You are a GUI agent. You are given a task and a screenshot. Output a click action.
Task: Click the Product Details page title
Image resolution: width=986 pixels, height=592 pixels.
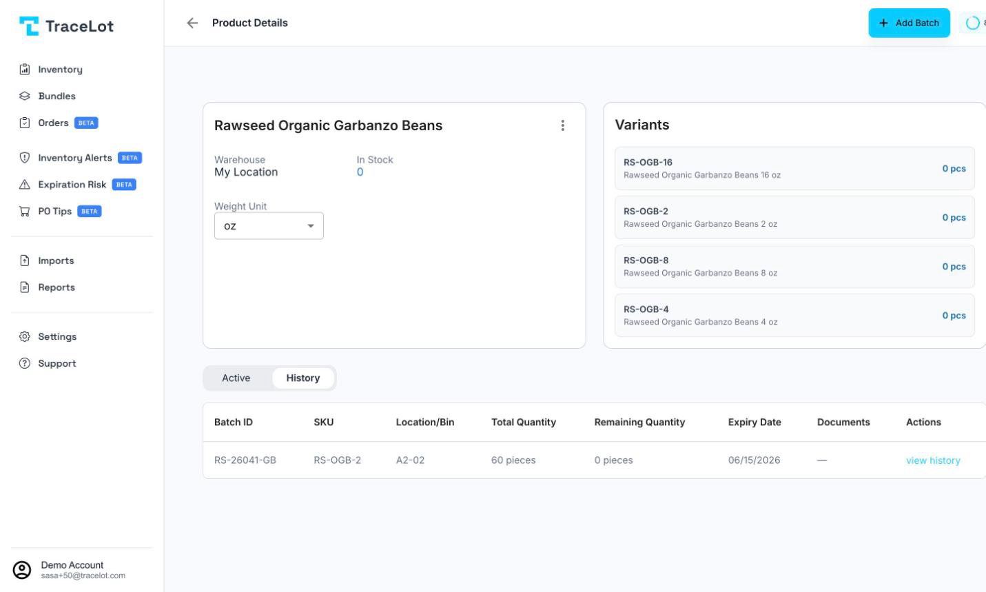(250, 23)
